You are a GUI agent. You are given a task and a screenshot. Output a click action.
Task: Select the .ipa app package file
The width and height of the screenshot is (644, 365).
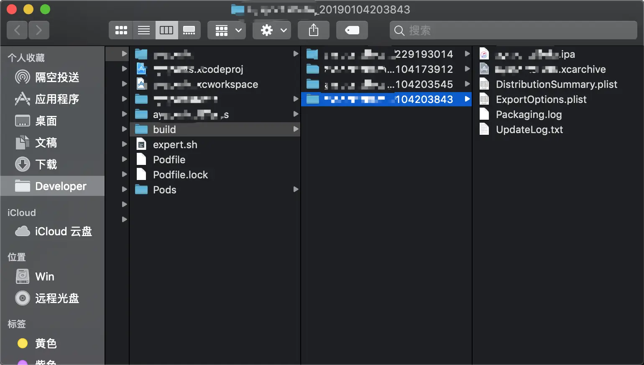coord(558,54)
